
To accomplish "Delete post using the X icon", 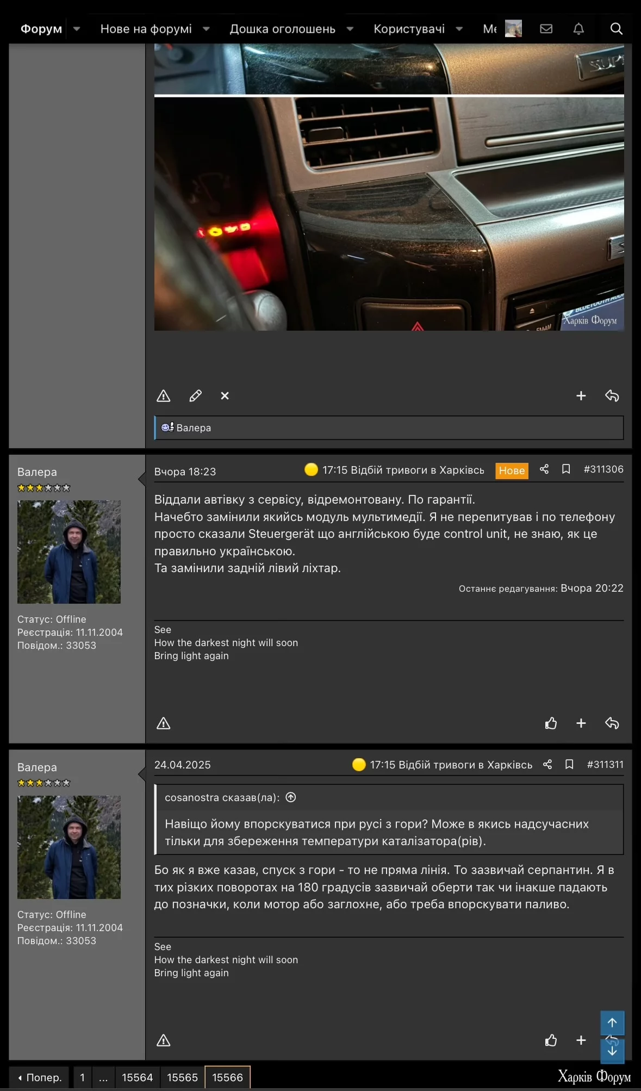I will 225,396.
